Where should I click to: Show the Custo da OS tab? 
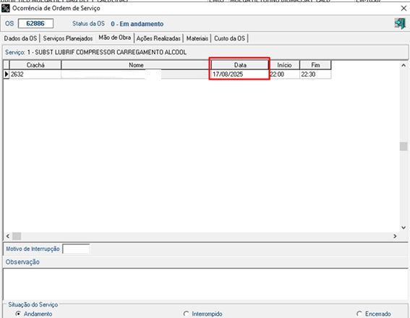229,38
